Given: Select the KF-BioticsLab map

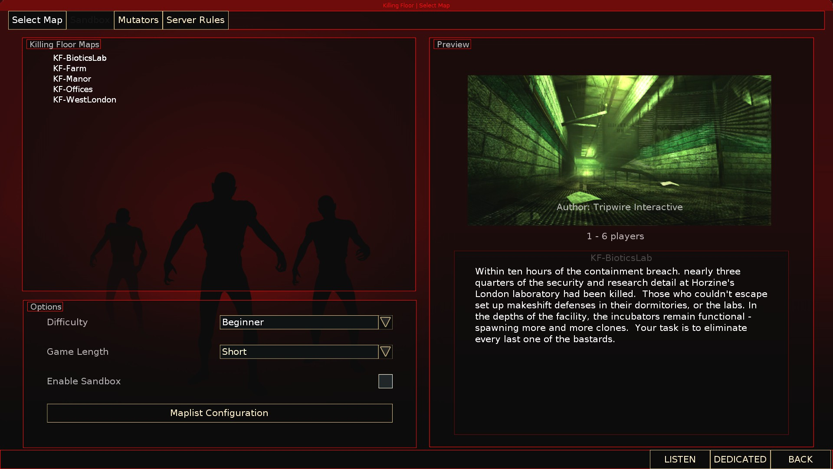Looking at the screenshot, I should click(80, 58).
